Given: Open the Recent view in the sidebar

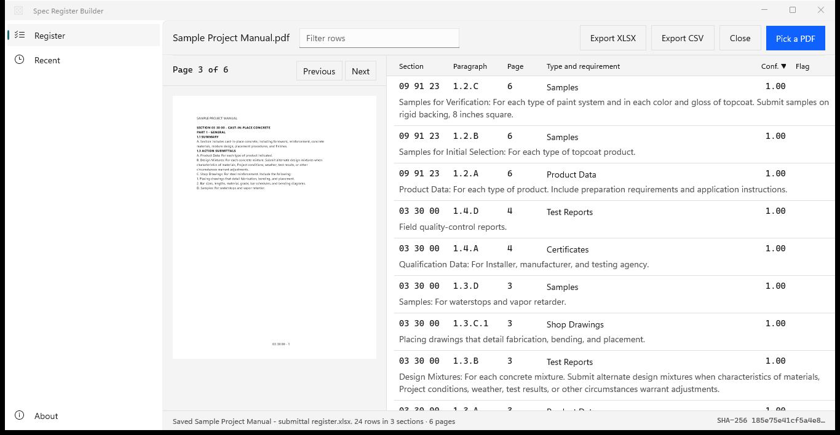Looking at the screenshot, I should (x=82, y=60).
